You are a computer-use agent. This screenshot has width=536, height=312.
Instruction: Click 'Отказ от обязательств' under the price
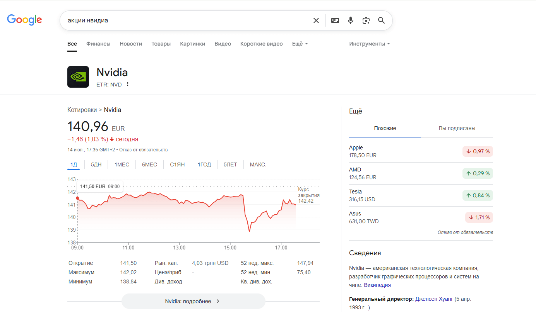pyautogui.click(x=143, y=150)
